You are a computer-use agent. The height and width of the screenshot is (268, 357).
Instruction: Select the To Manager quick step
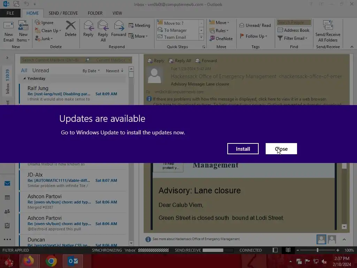(x=177, y=30)
